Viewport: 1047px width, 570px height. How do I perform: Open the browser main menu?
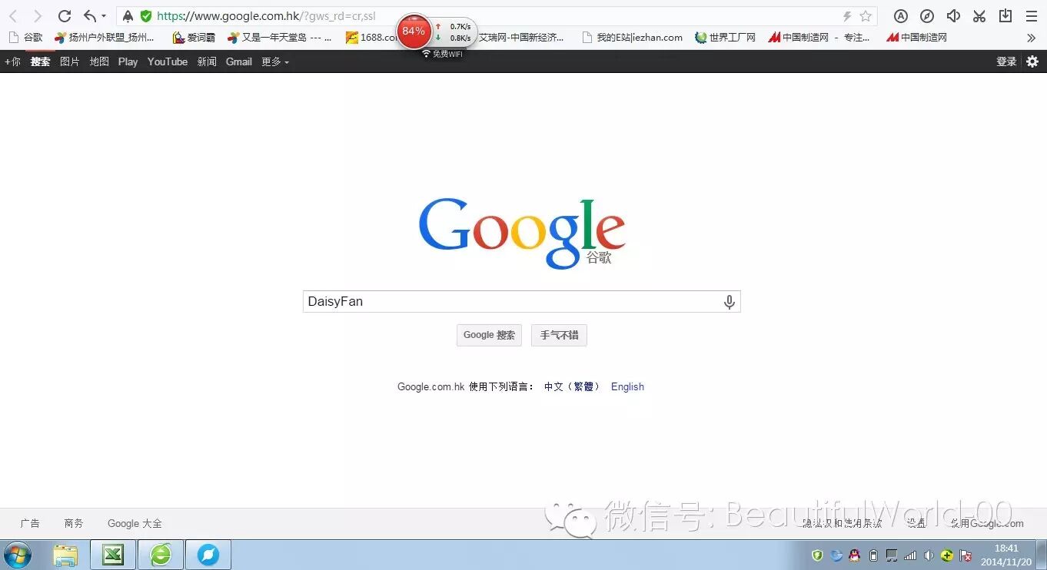(1032, 16)
